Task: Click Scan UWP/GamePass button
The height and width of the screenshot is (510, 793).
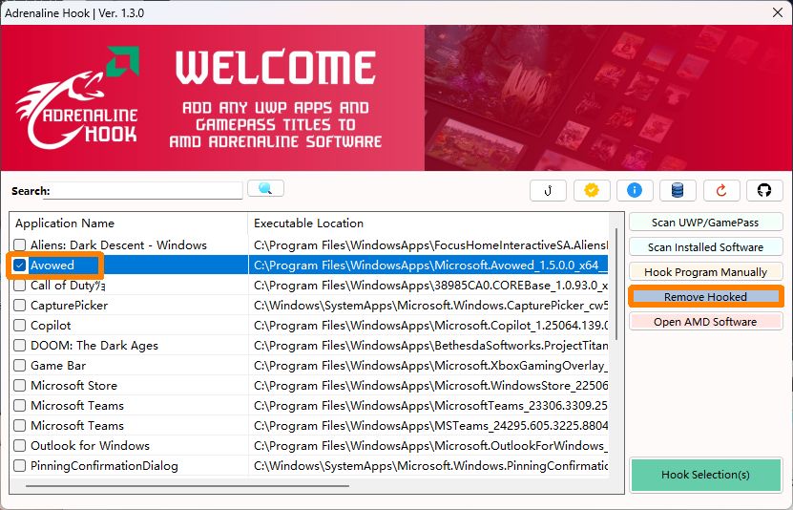Action: 705,223
